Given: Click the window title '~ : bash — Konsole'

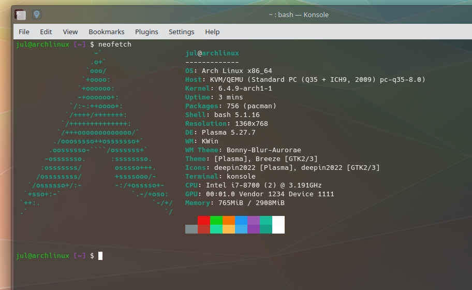Looking at the screenshot, I should [298, 15].
